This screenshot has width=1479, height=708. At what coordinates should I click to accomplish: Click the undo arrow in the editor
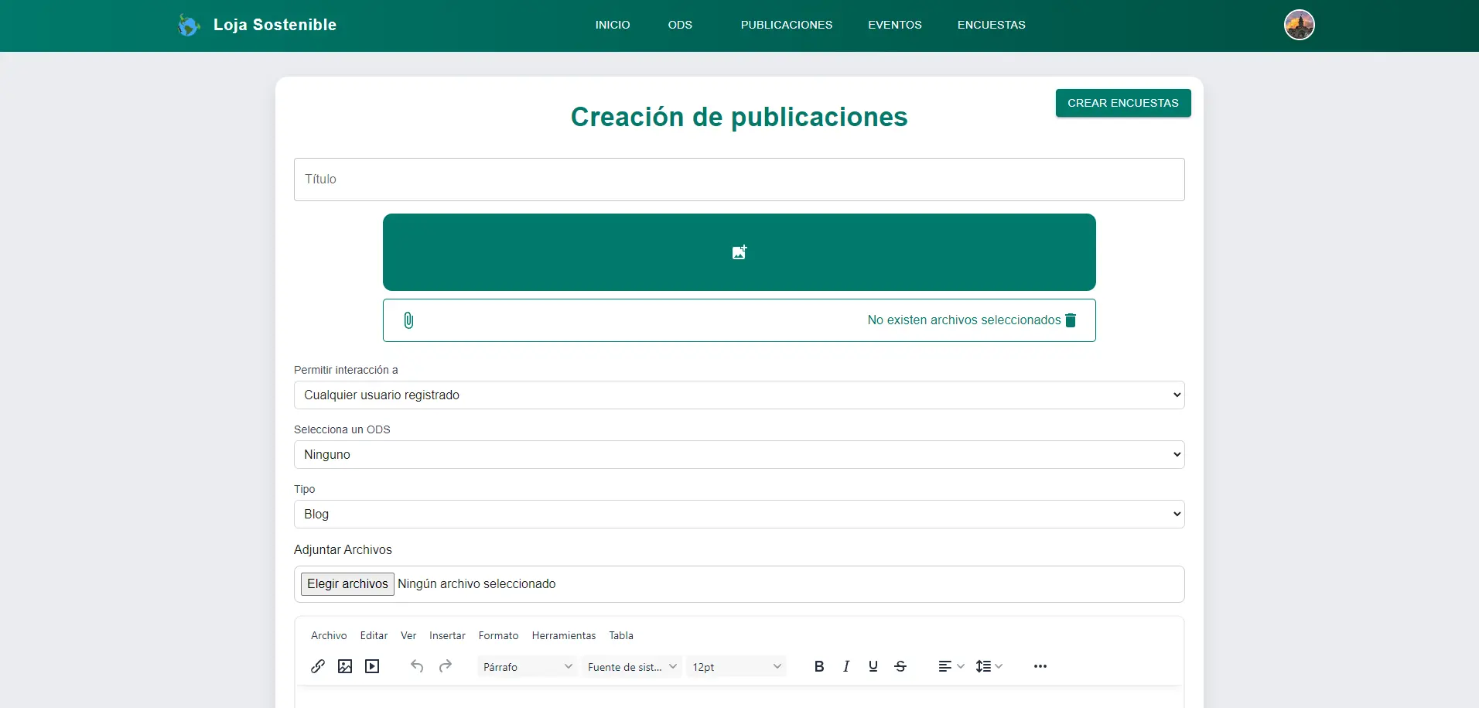pyautogui.click(x=417, y=666)
